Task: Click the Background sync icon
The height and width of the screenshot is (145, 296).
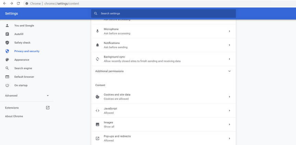Action: [x=97, y=59]
